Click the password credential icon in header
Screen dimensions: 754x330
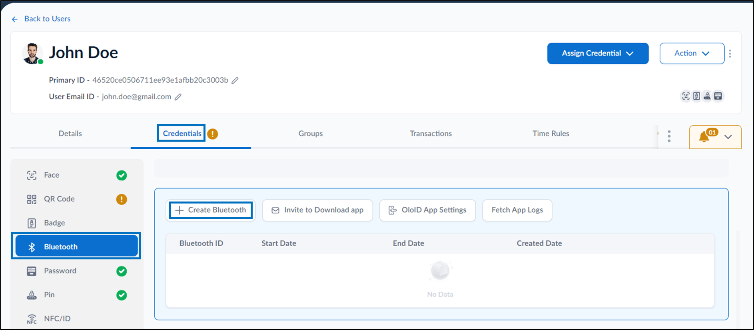pos(718,96)
